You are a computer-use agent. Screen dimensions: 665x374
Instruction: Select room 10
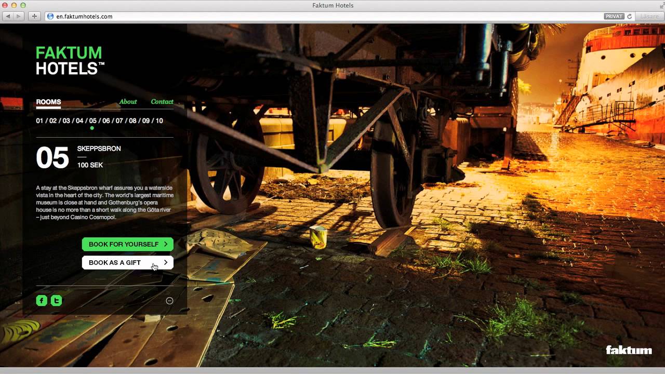[159, 121]
